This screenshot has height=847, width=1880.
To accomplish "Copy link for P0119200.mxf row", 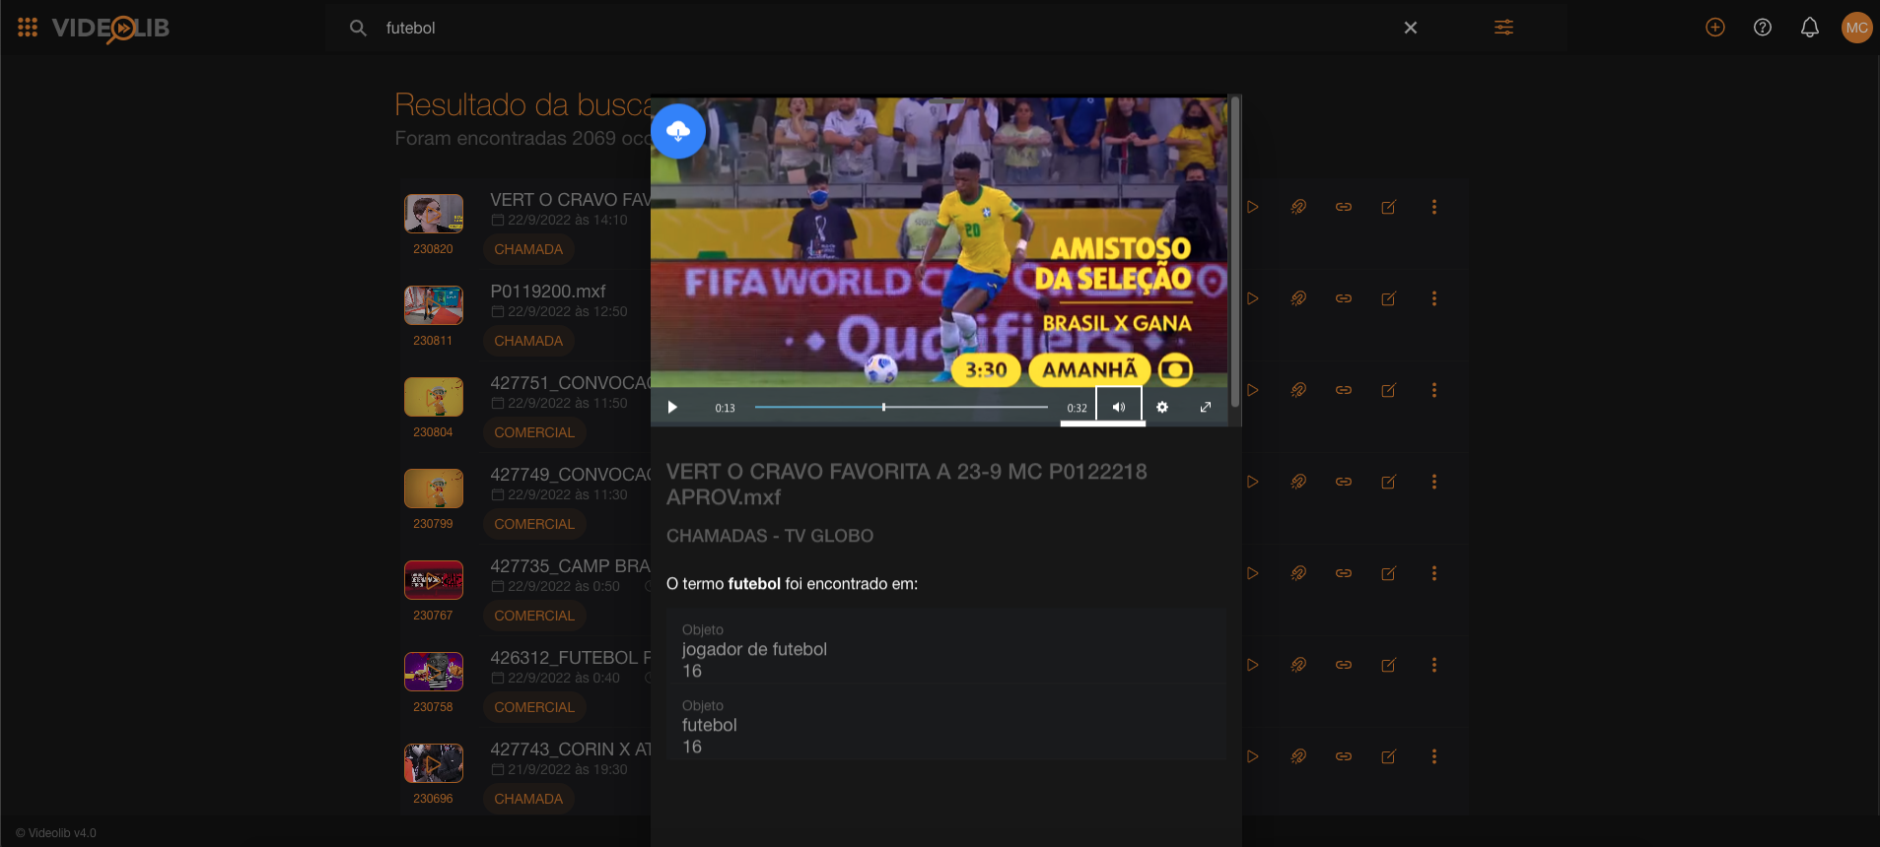I will click(x=1344, y=298).
